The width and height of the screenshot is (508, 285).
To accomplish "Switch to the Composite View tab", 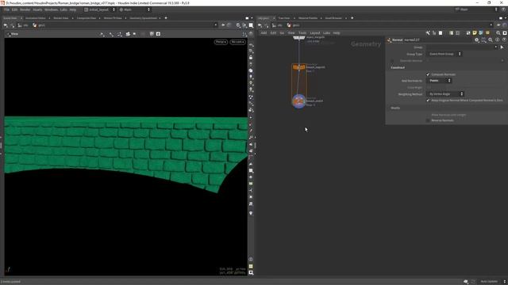I will (87, 18).
